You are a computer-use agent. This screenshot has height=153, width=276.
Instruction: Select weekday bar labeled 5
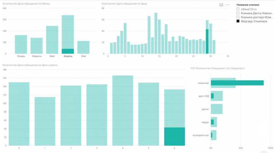(x=149, y=114)
